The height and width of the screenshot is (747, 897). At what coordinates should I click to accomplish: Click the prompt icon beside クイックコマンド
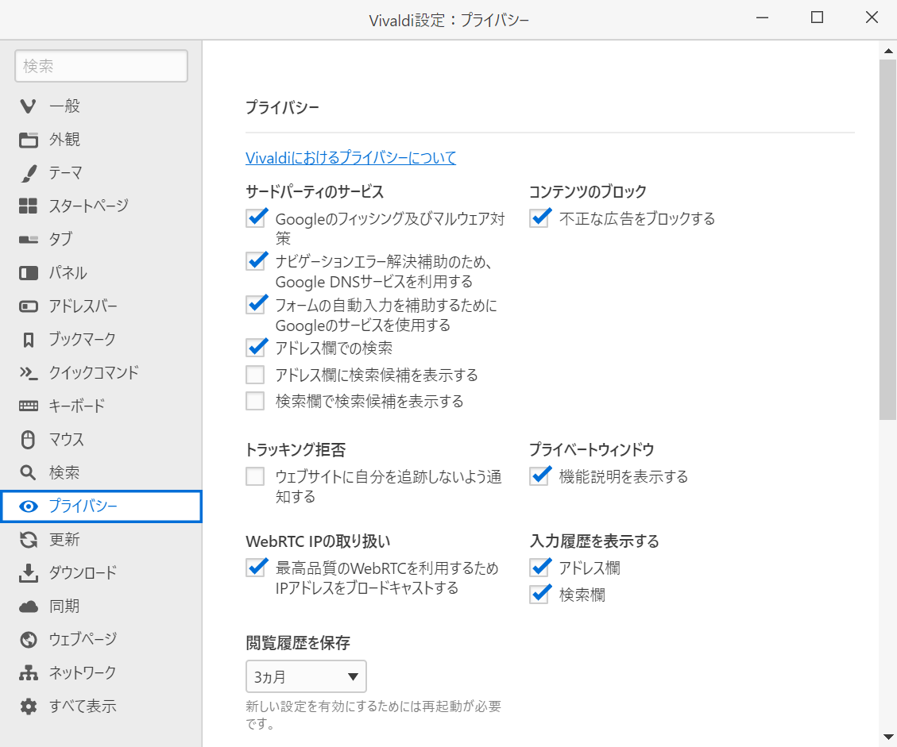click(28, 373)
